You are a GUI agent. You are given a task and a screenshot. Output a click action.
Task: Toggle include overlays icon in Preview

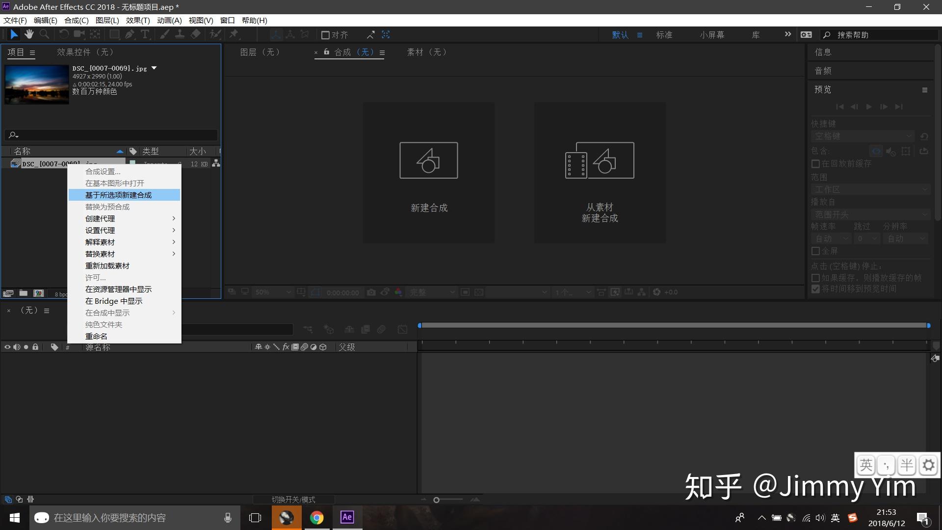[x=906, y=151]
